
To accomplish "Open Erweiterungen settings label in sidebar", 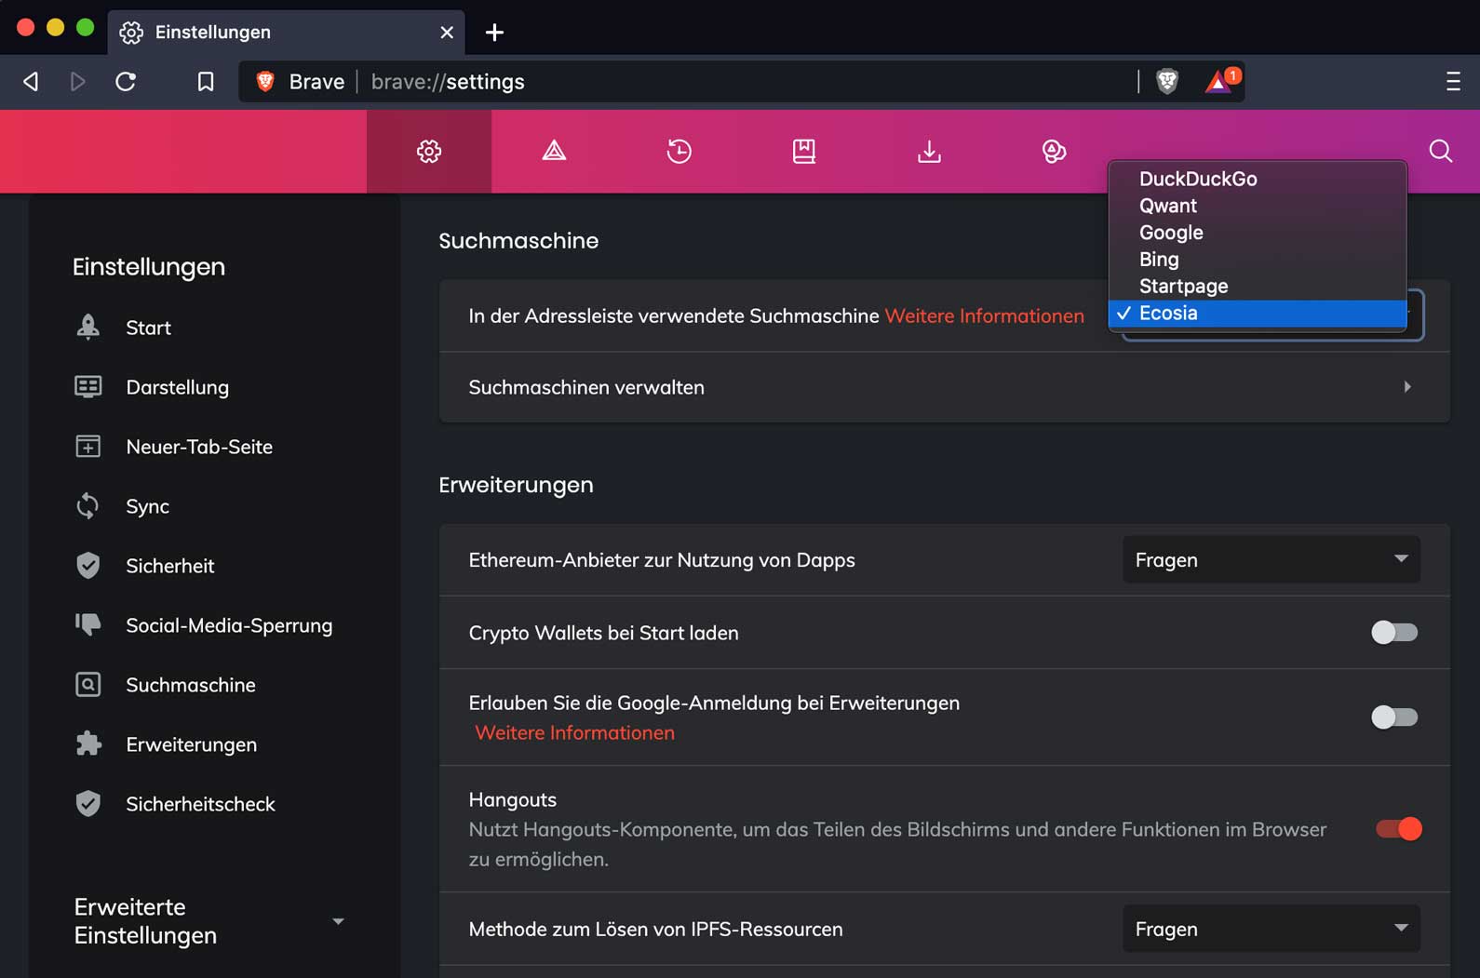I will pos(191,744).
